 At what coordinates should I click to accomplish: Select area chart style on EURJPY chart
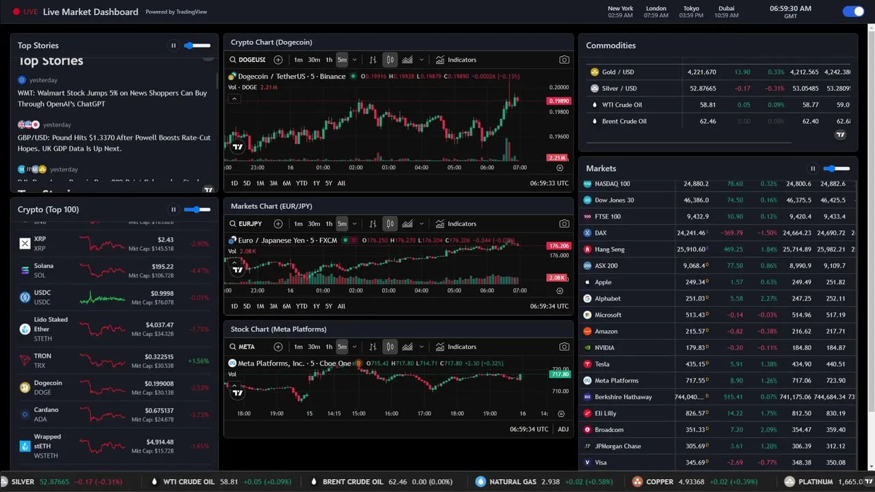(x=407, y=224)
